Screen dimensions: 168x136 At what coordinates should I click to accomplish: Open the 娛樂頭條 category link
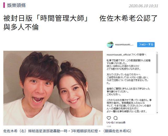[16, 5]
